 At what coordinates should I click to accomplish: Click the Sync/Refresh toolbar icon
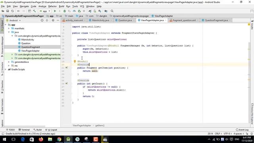(x=12, y=11)
